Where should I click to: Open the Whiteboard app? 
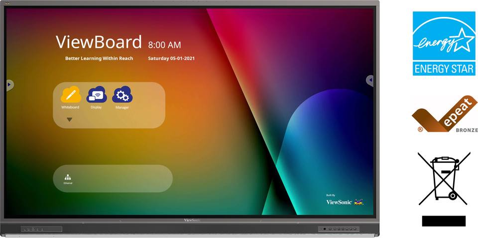[70, 95]
